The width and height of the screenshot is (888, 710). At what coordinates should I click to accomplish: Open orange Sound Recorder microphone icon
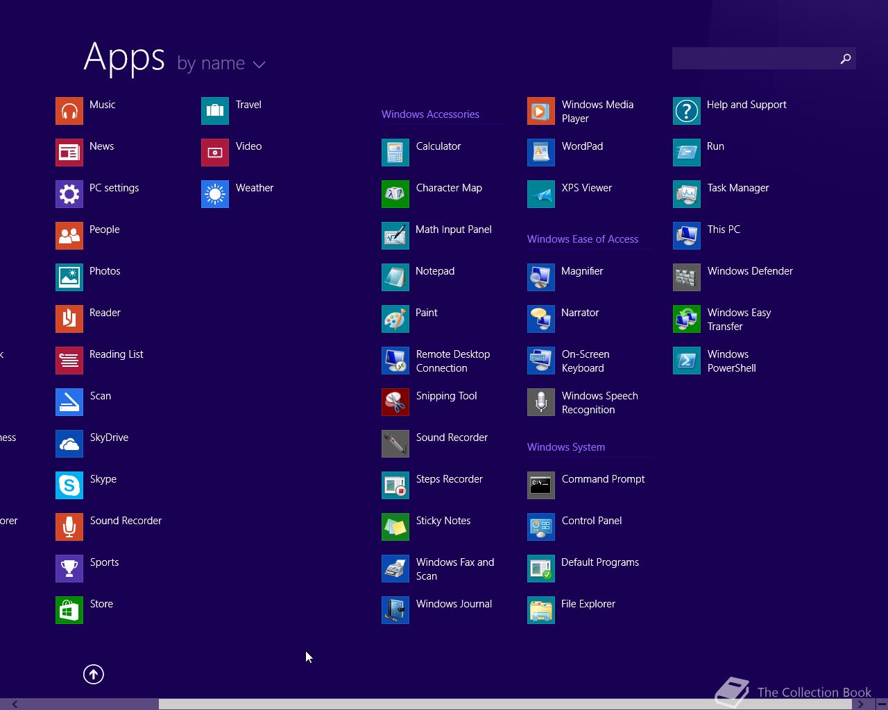pos(69,527)
